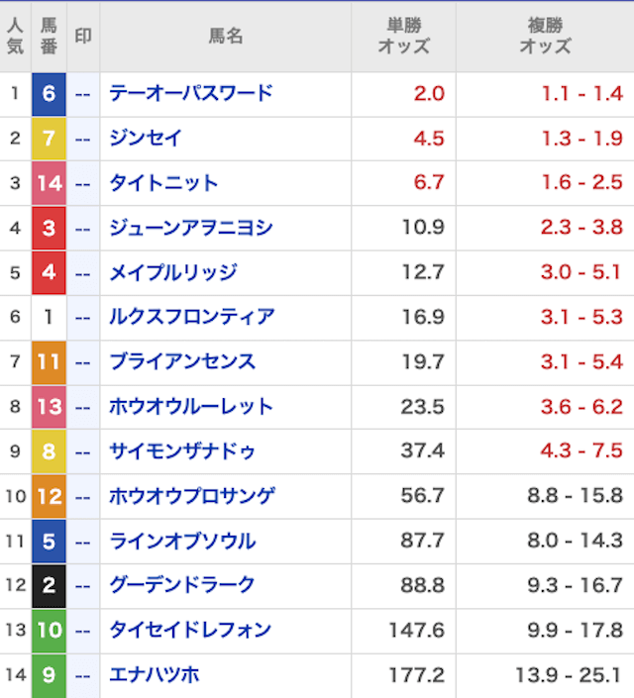Click yellow number 7 badge
634x698 pixels.
pyautogui.click(x=49, y=139)
